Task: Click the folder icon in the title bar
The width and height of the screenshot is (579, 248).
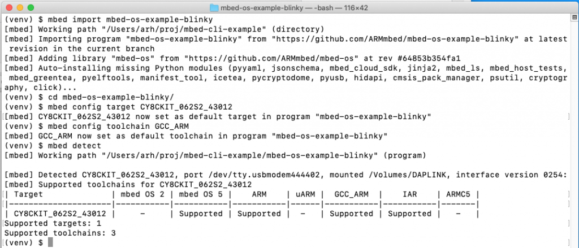Action: click(x=214, y=7)
